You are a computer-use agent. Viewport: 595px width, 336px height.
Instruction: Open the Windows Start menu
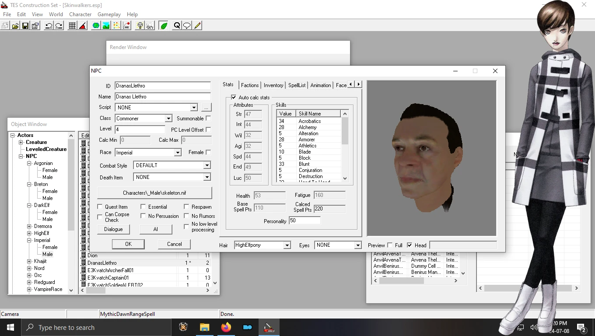point(10,327)
